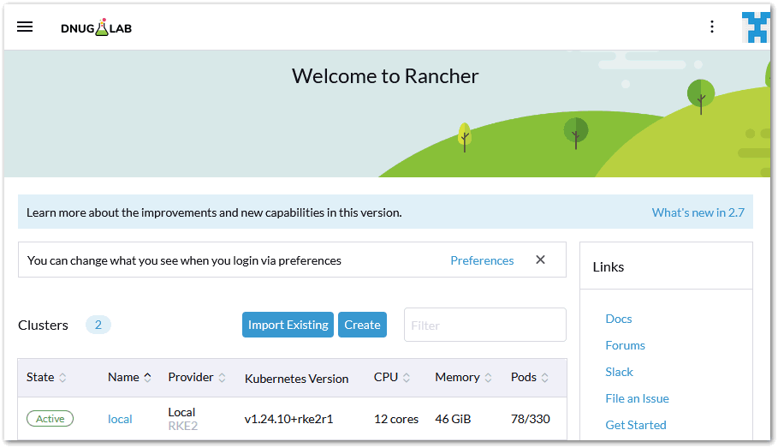Open the hamburger navigation menu

[x=25, y=27]
